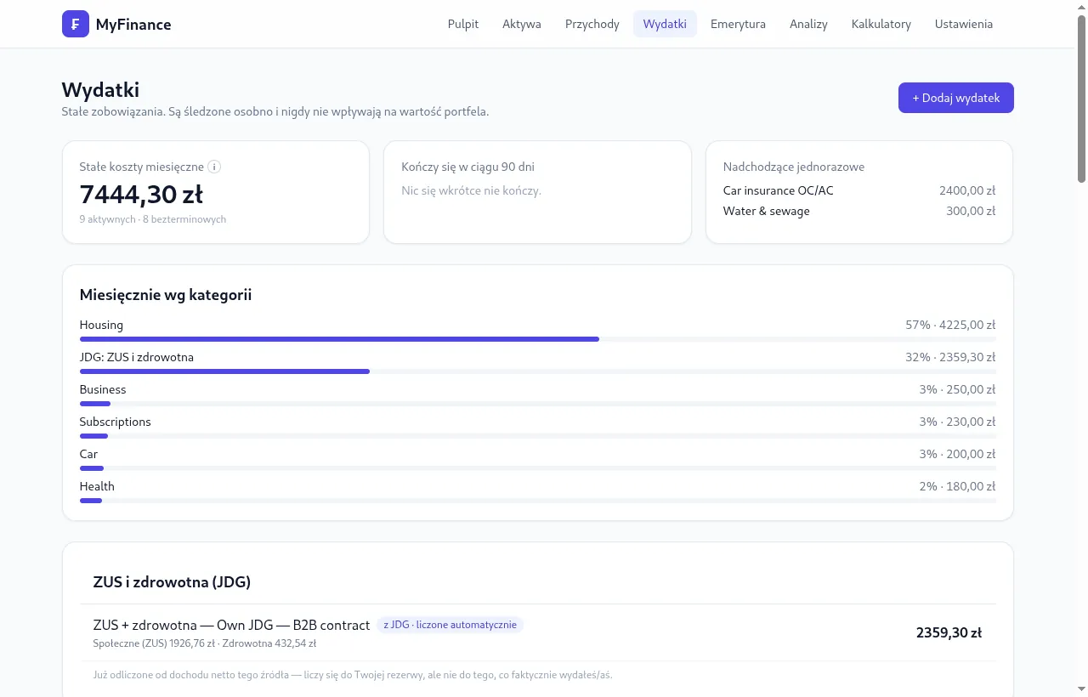Click the Health category bar
The width and height of the screenshot is (1088, 697).
538,501
